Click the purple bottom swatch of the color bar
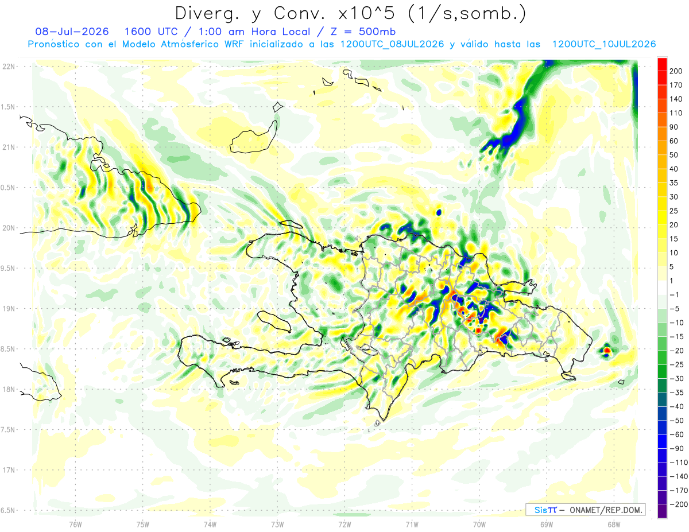The width and height of the screenshot is (689, 532). [663, 511]
